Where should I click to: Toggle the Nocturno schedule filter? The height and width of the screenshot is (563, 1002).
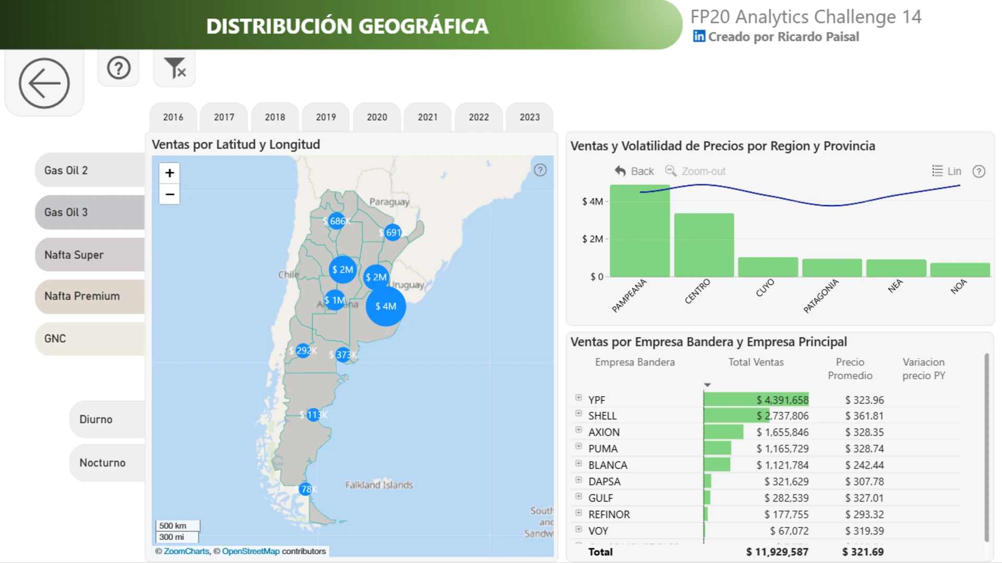pos(107,463)
